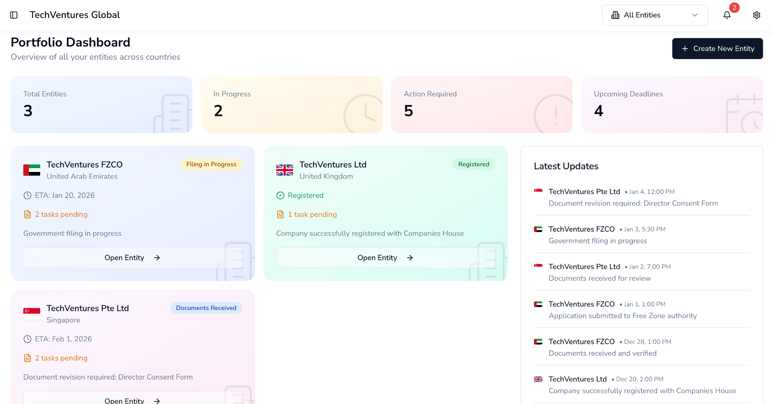Select the Action Required summary card
This screenshot has width=772, height=404.
pos(482,104)
